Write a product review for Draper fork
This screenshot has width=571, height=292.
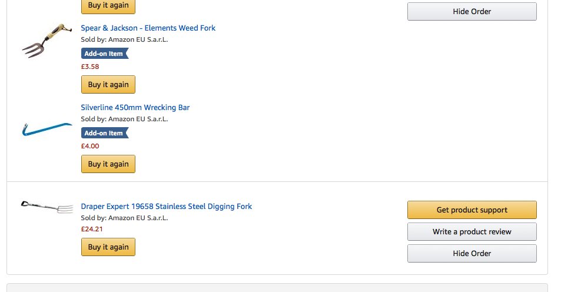tap(472, 231)
